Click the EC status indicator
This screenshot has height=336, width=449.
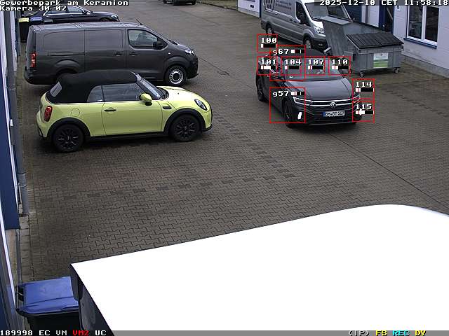[44, 332]
